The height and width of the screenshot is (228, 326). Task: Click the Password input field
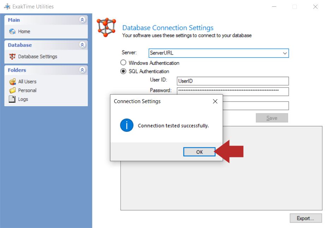point(233,91)
